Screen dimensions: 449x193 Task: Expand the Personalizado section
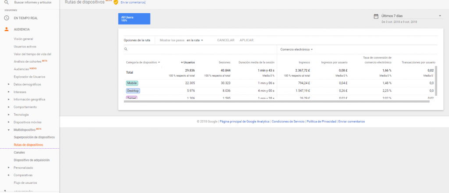pyautogui.click(x=9, y=168)
